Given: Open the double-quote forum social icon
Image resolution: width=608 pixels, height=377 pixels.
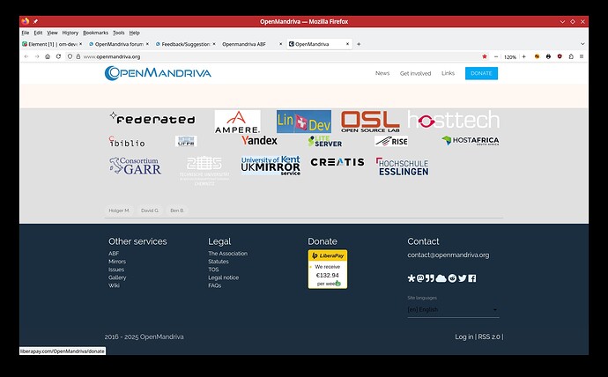Looking at the screenshot, I should [430, 278].
